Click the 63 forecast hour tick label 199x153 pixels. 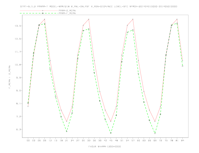(144, 140)
